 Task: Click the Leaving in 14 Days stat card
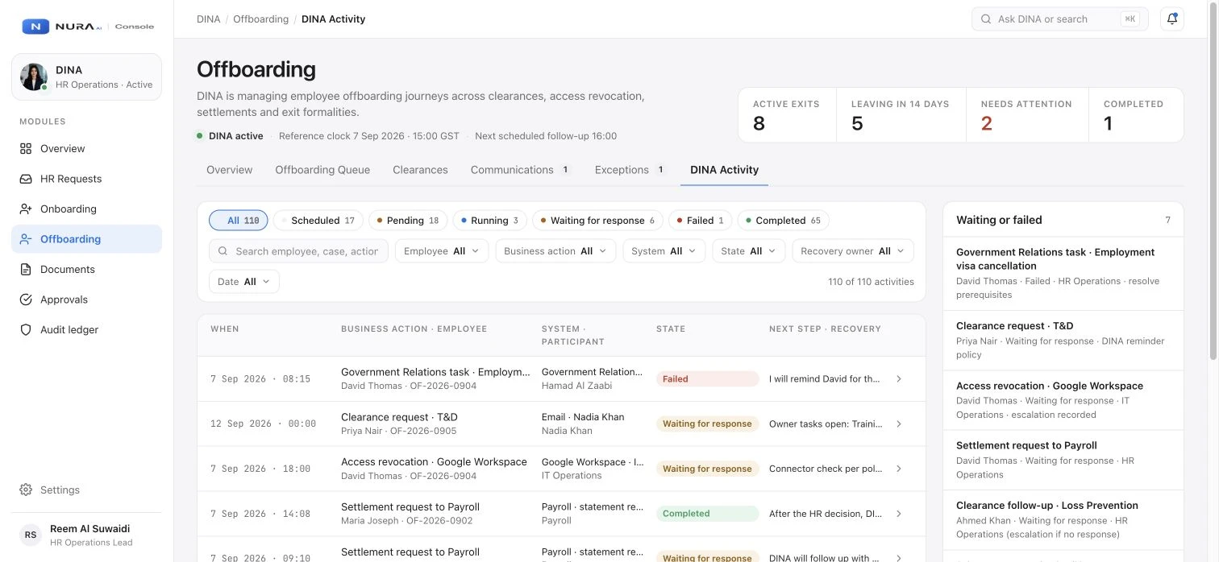tap(901, 115)
